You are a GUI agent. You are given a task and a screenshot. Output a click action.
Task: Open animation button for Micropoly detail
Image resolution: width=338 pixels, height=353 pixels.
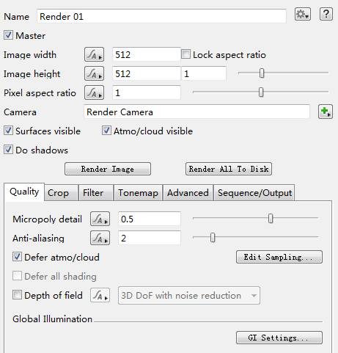(100, 219)
